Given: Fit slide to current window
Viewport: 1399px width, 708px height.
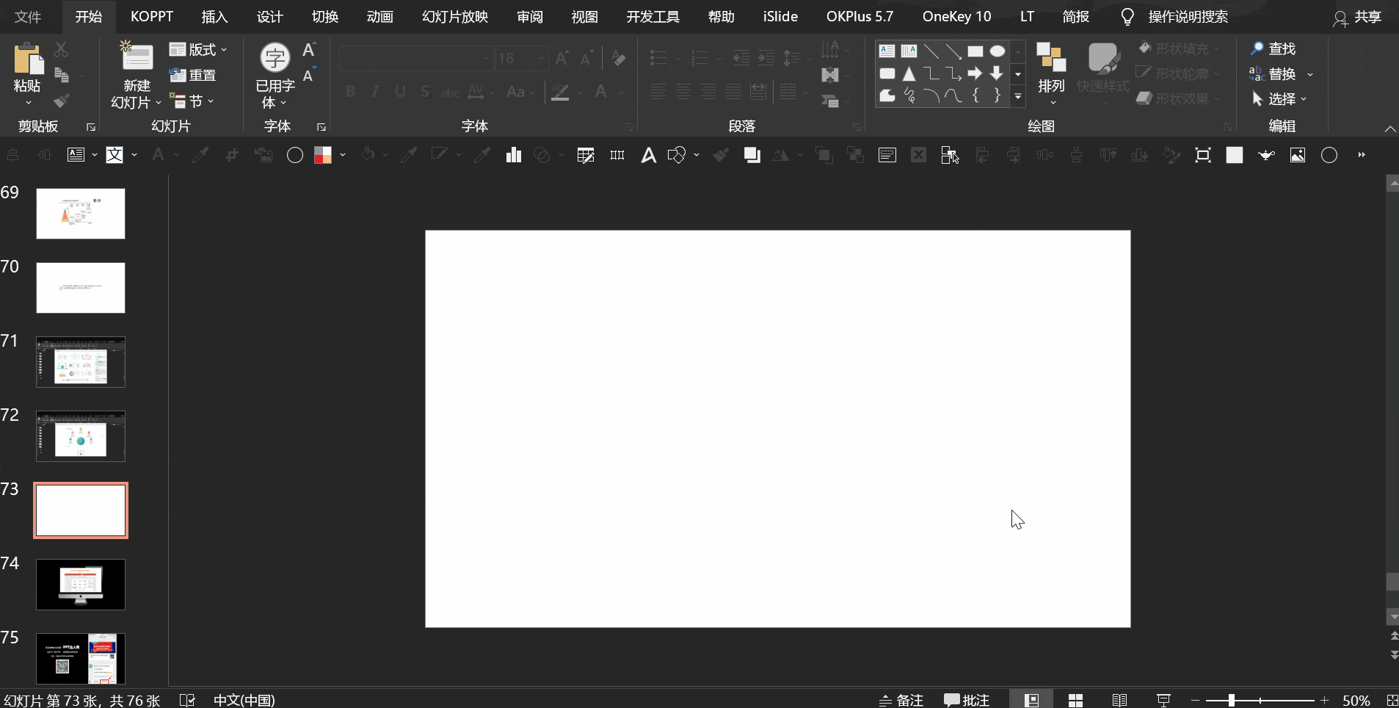Looking at the screenshot, I should click(1392, 700).
